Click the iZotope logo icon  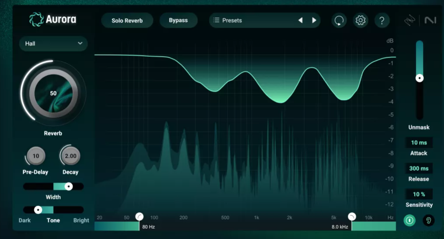(x=409, y=20)
